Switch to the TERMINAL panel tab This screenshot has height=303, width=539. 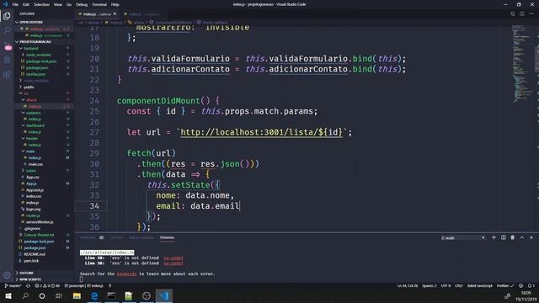[x=167, y=237]
